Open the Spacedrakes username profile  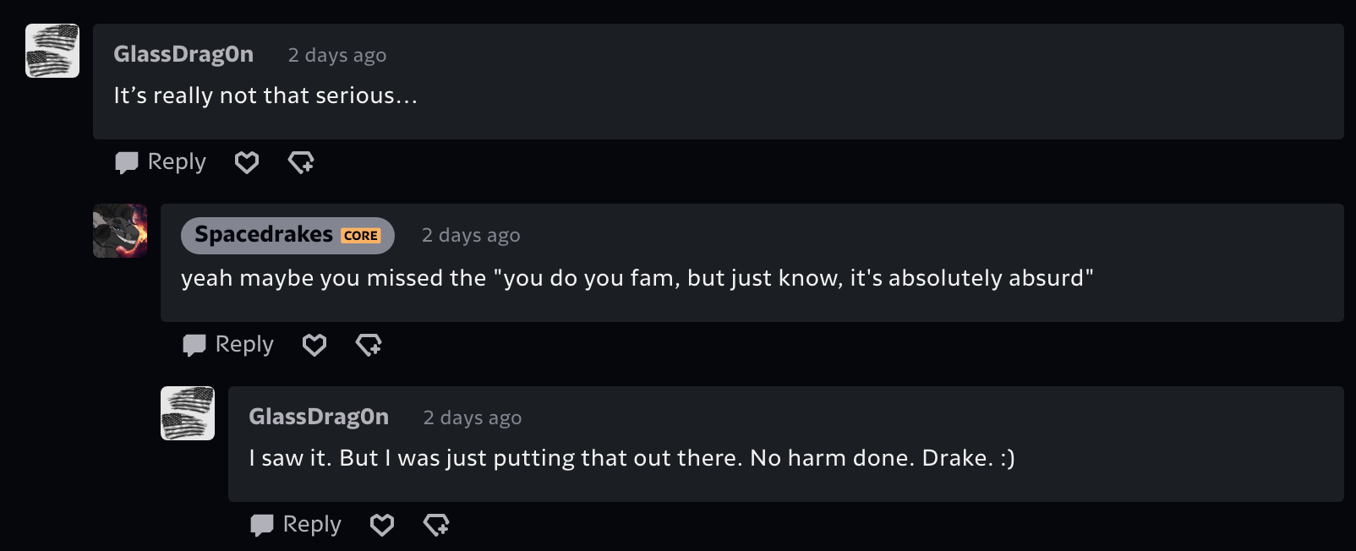pos(264,234)
